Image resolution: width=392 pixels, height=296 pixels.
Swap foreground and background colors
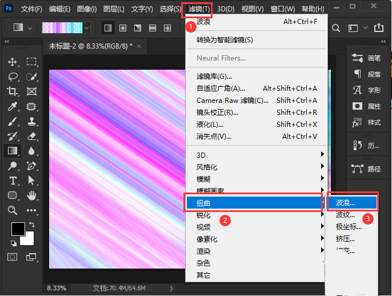(x=32, y=224)
